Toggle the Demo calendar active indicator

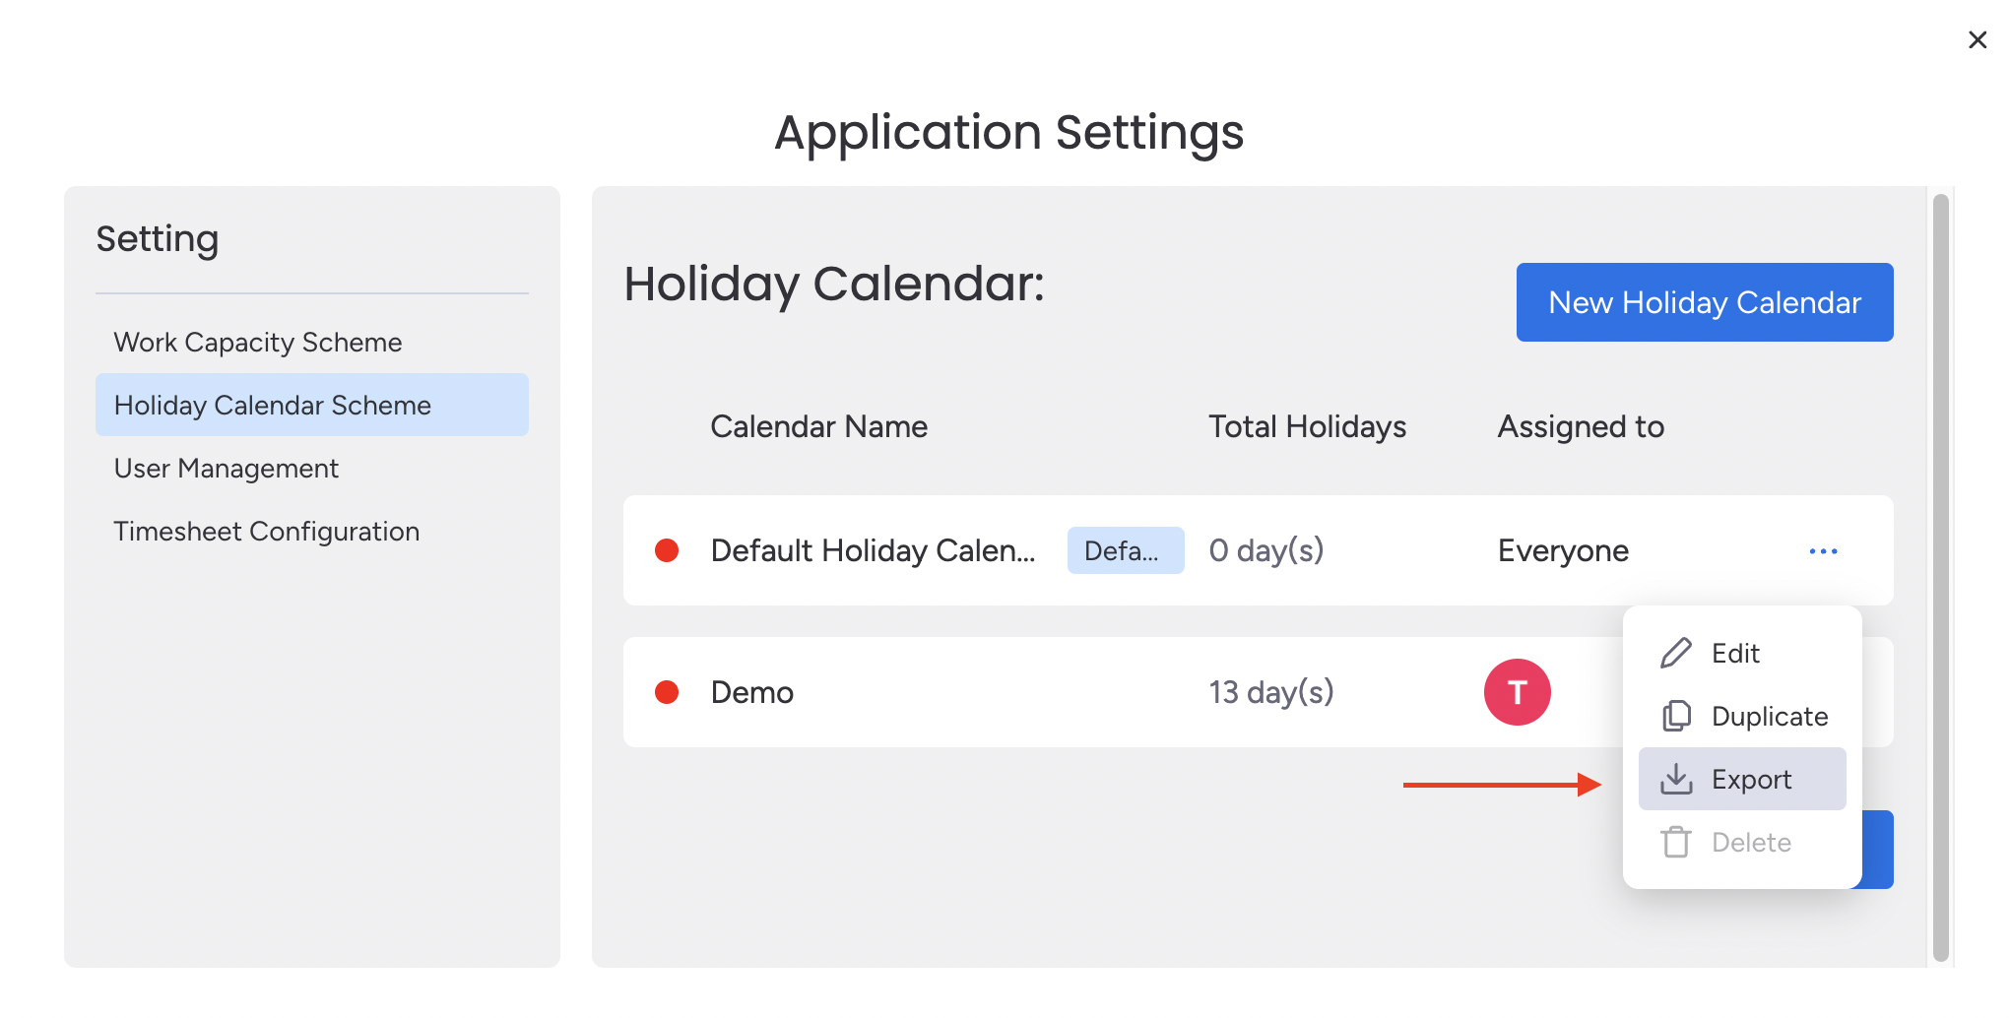[x=667, y=692]
